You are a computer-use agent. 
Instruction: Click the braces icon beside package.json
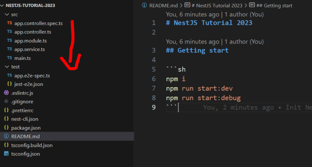6,127
